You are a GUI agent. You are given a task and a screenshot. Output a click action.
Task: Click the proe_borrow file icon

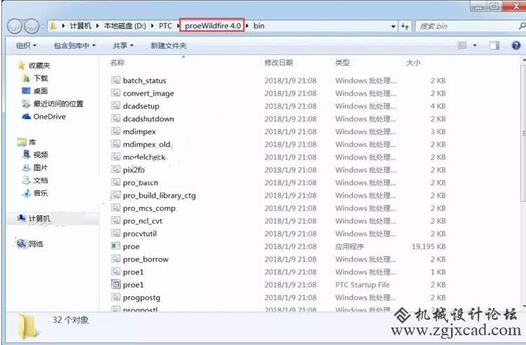click(116, 259)
